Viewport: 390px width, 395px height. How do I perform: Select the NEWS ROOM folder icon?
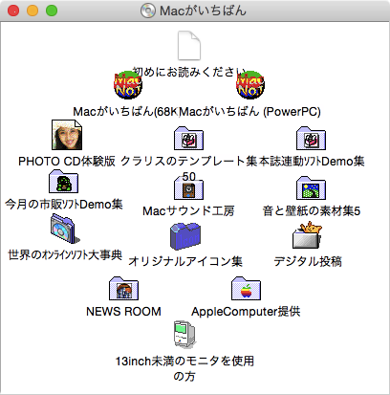[123, 288]
